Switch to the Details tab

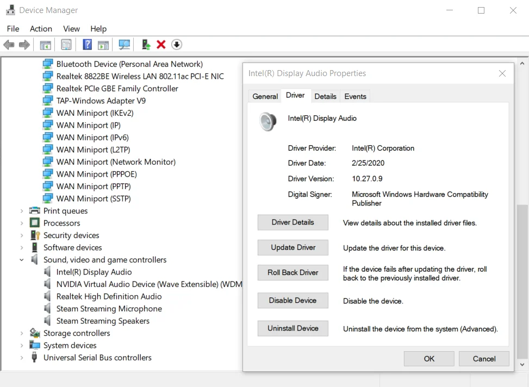point(325,96)
